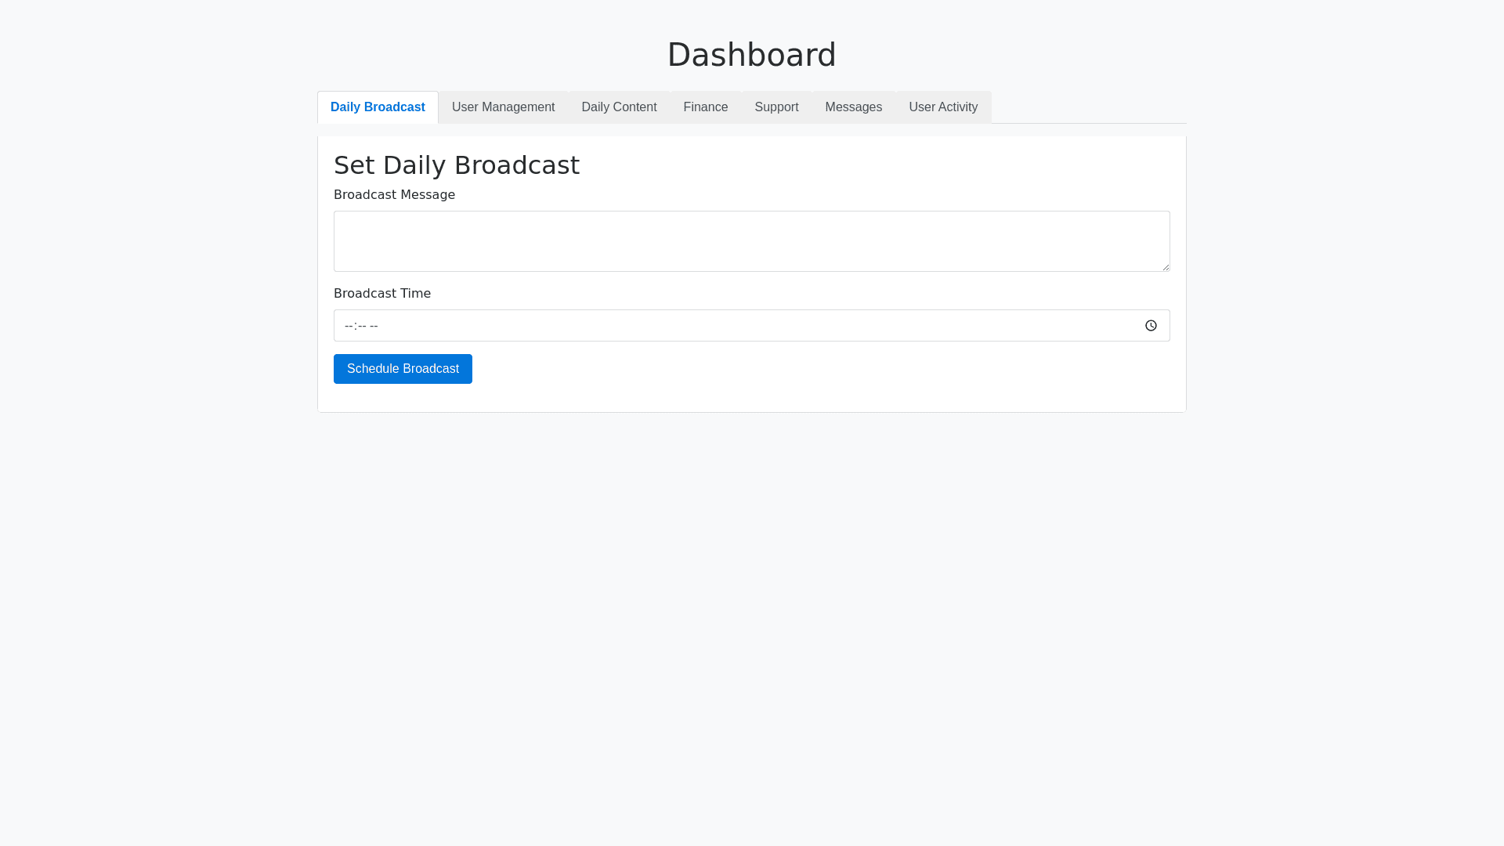Select the Daily Broadcast tab
This screenshot has height=846, width=1504.
[x=378, y=107]
